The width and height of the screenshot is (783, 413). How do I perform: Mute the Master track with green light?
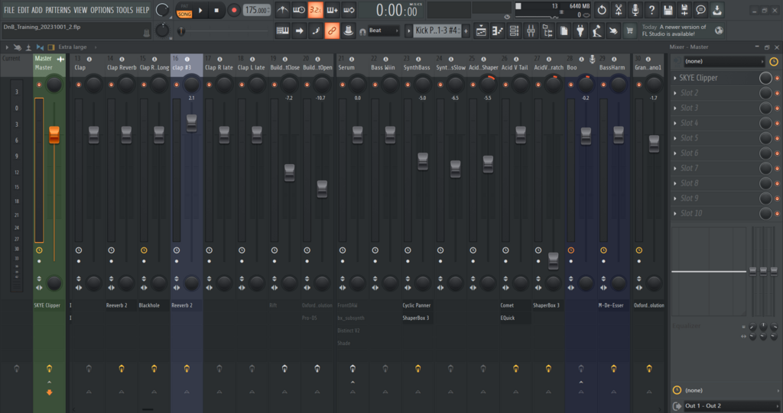pyautogui.click(x=39, y=85)
